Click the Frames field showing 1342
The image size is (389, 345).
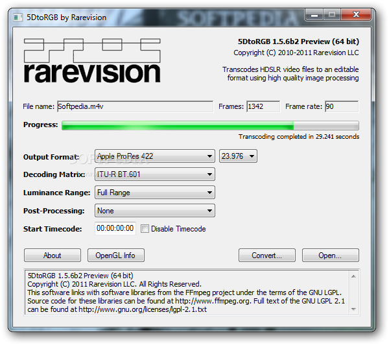point(263,106)
